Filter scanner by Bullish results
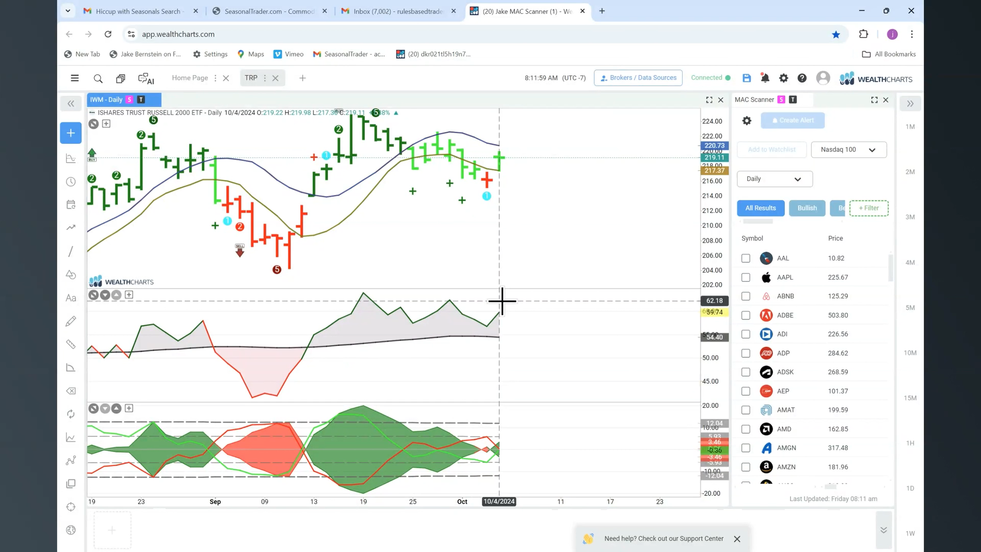This screenshot has height=552, width=981. [807, 208]
